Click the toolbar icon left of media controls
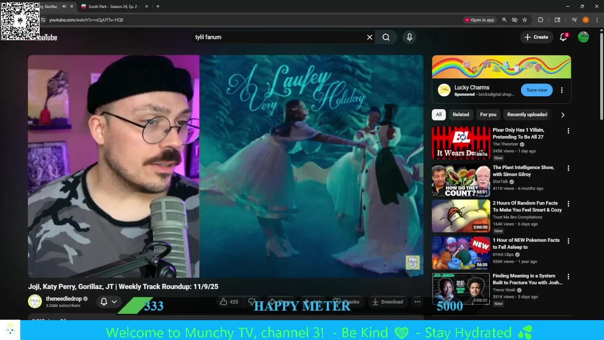 coord(557,20)
